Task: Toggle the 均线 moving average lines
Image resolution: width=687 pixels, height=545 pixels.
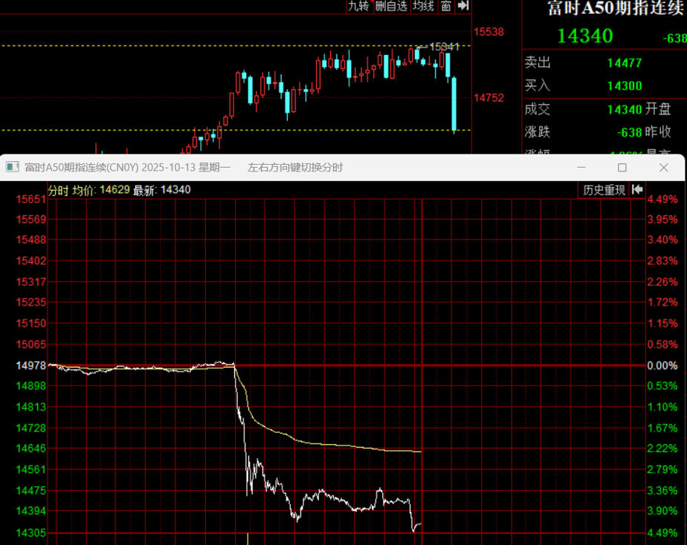Action: coord(423,7)
